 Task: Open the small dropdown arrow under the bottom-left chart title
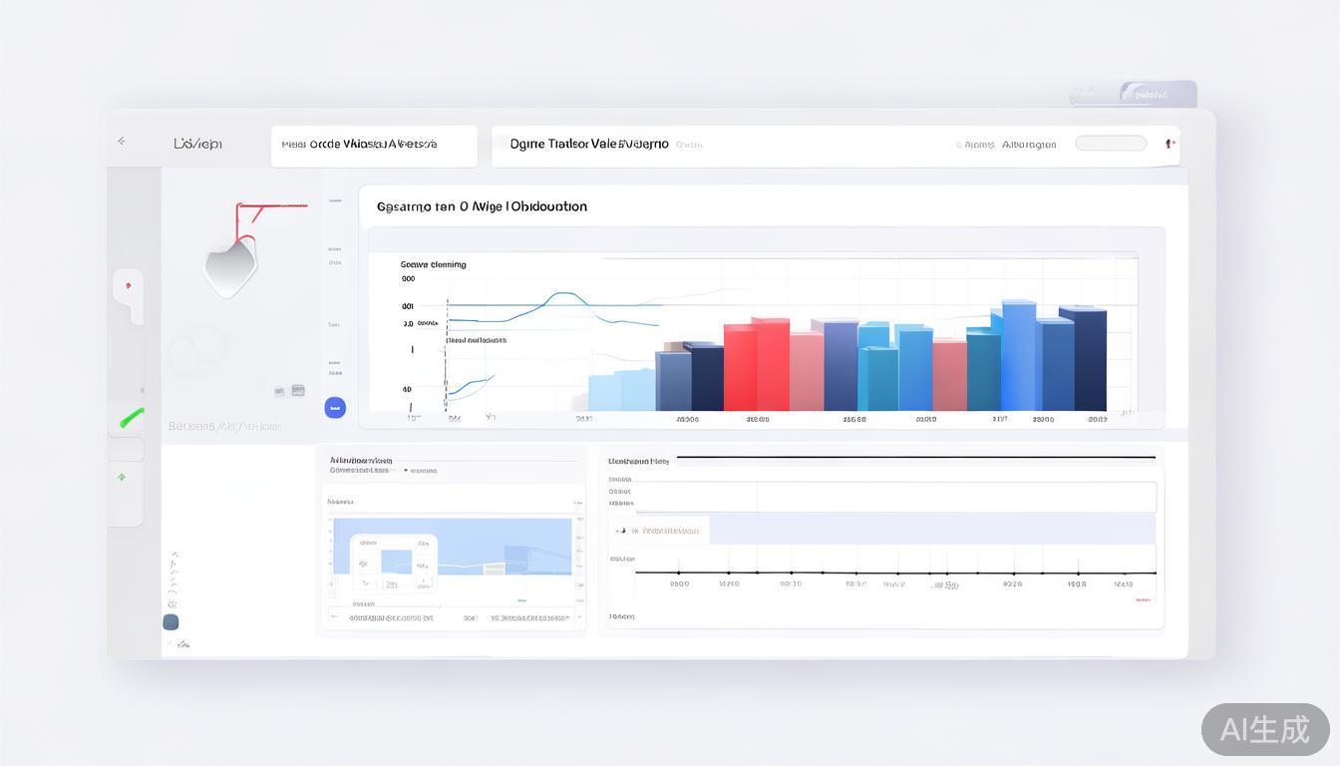406,470
